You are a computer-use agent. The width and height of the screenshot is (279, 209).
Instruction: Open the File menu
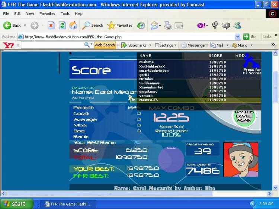(6, 13)
